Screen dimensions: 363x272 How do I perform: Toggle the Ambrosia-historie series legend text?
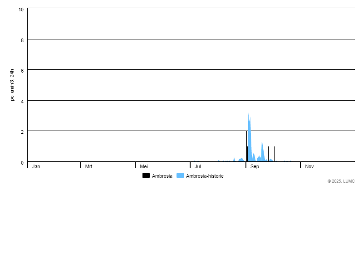coord(205,176)
